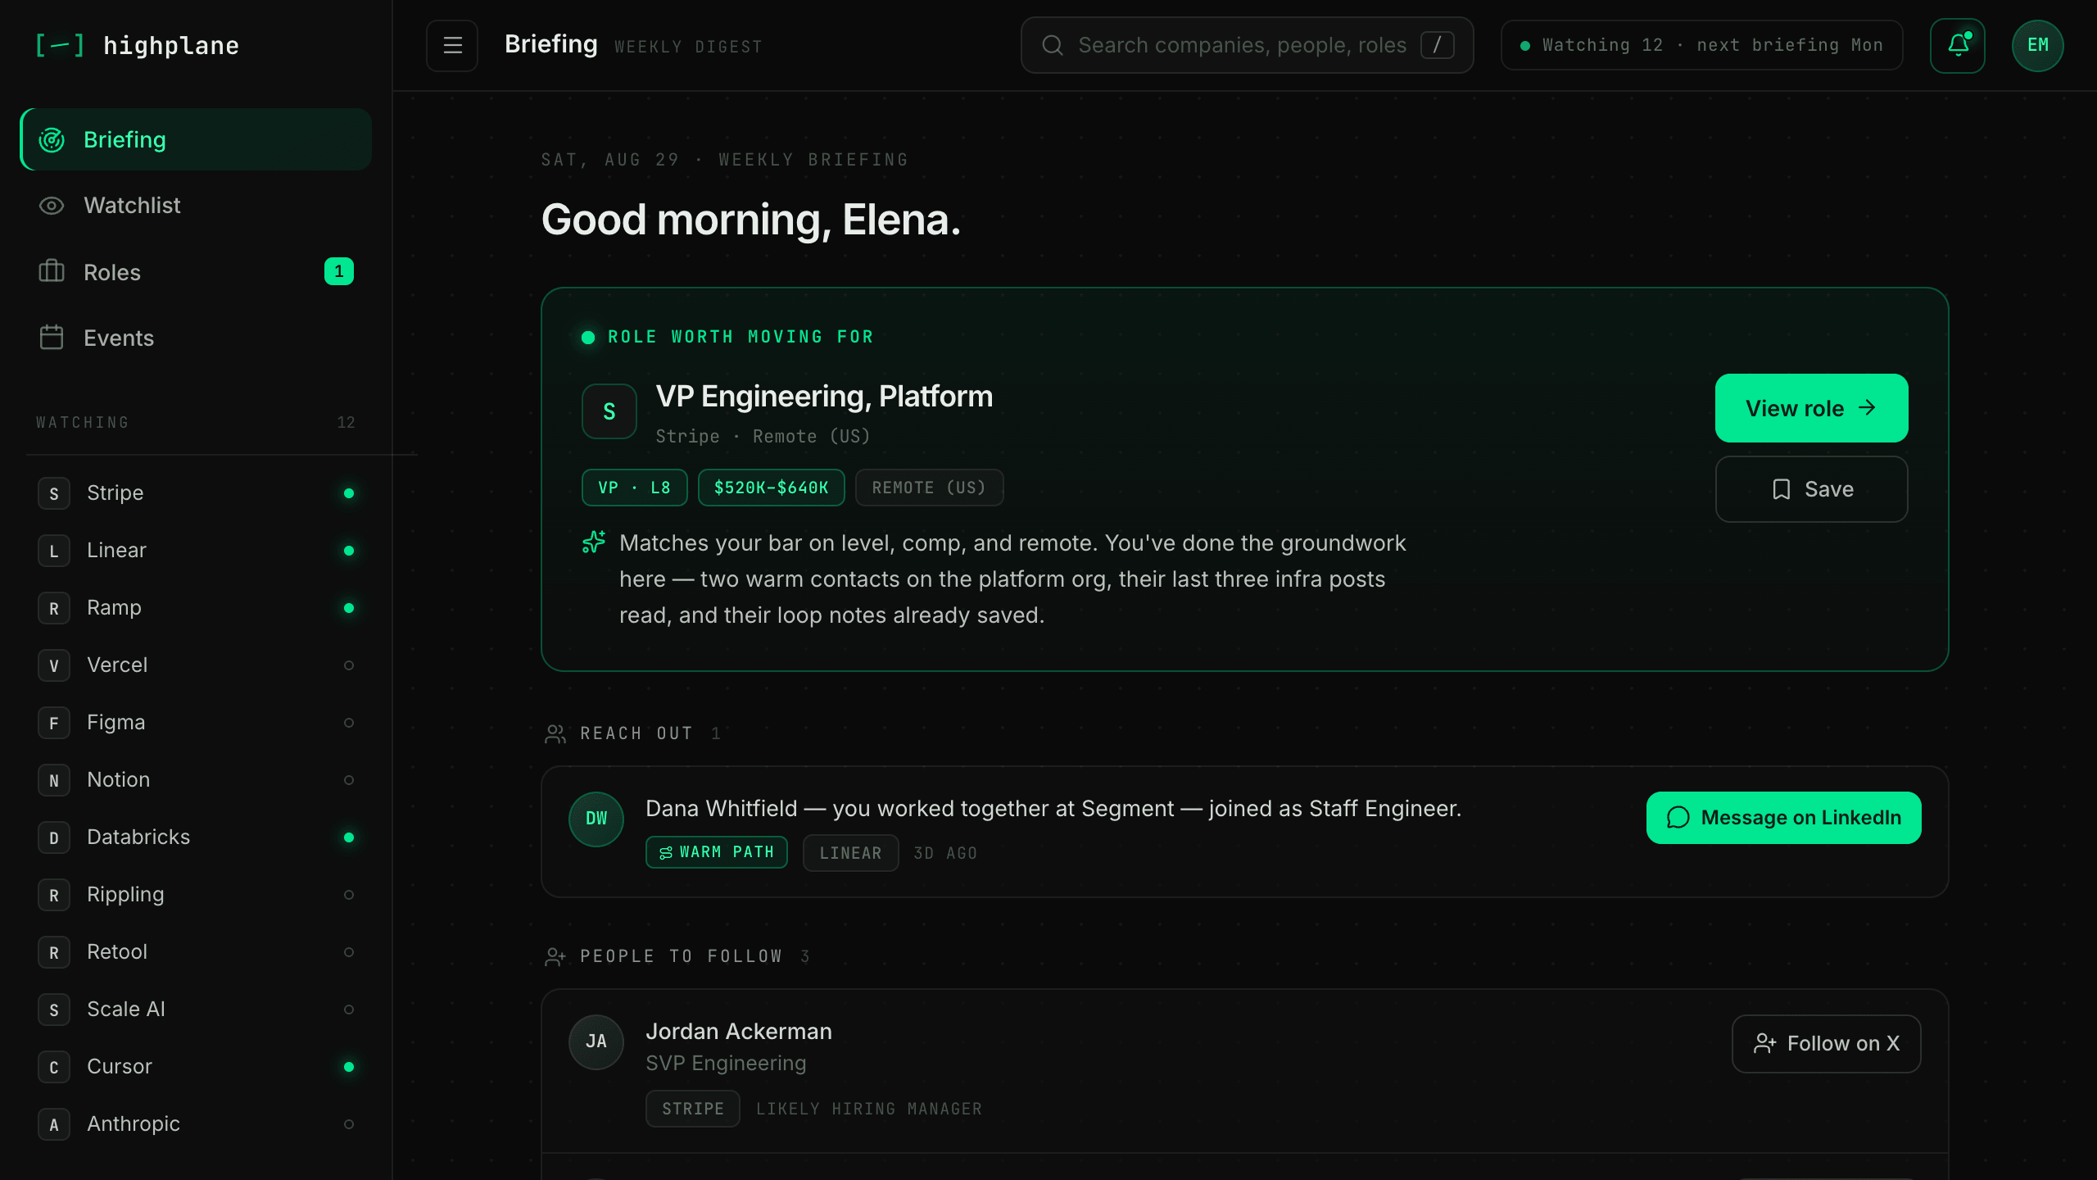2097x1180 pixels.
Task: Click the SVP Engineering subtitle
Action: (x=726, y=1063)
